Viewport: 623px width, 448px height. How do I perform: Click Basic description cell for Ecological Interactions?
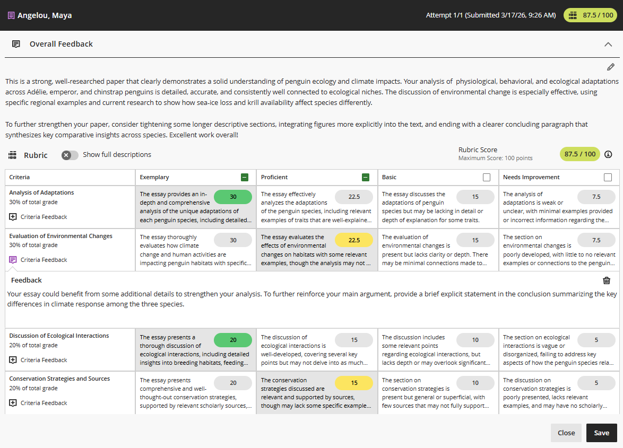point(437,350)
